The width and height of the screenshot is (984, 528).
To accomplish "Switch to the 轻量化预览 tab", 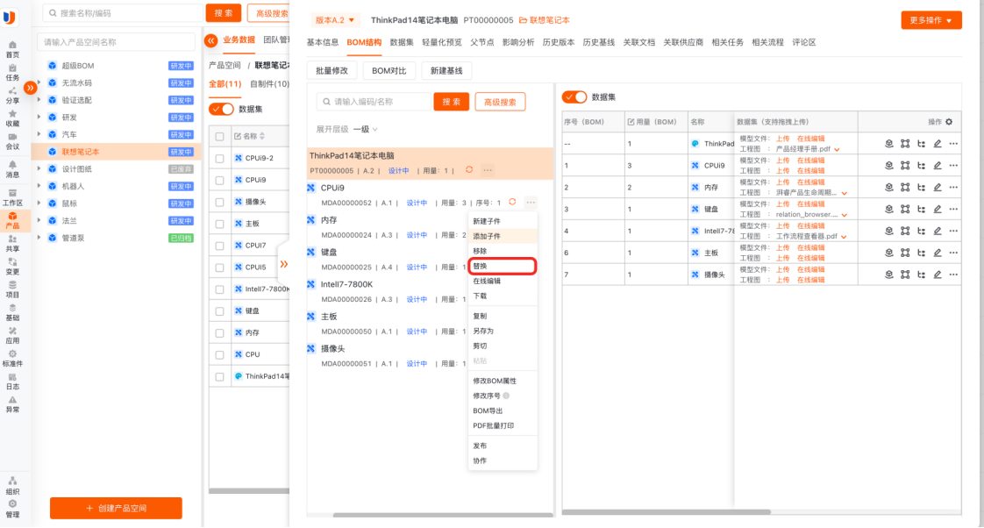I will point(442,42).
